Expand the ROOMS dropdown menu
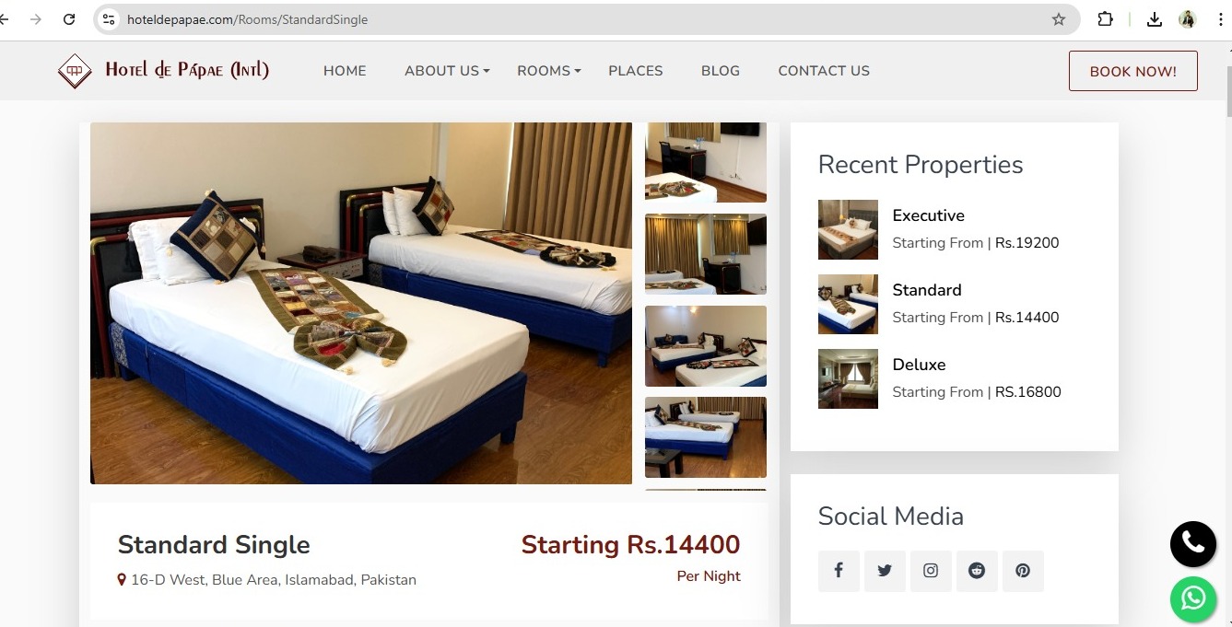Image resolution: width=1232 pixels, height=627 pixels. click(x=549, y=71)
